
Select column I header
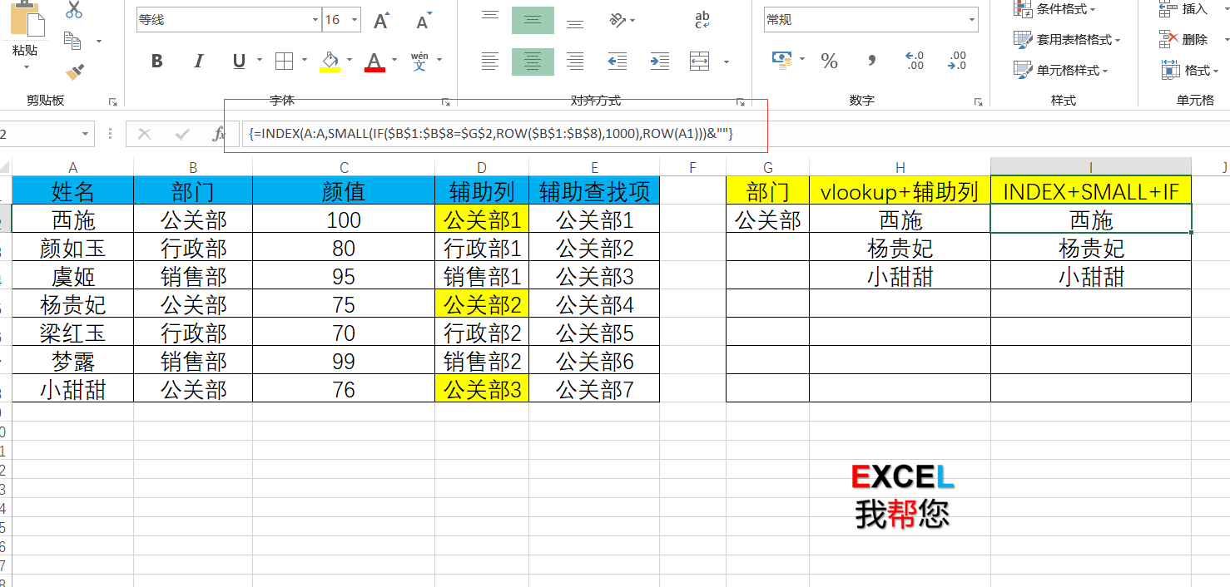tap(1091, 167)
